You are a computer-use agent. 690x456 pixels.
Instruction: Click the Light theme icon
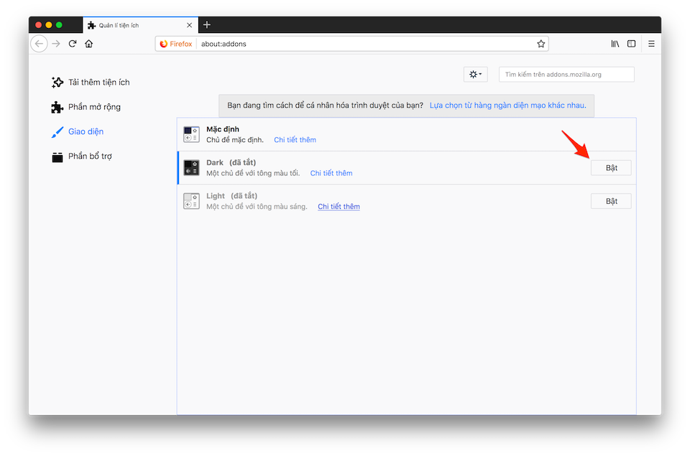pyautogui.click(x=191, y=201)
